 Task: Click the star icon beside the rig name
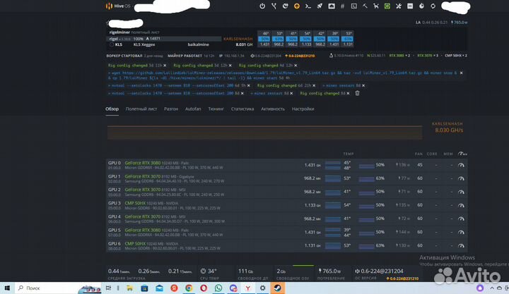[x=107, y=23]
